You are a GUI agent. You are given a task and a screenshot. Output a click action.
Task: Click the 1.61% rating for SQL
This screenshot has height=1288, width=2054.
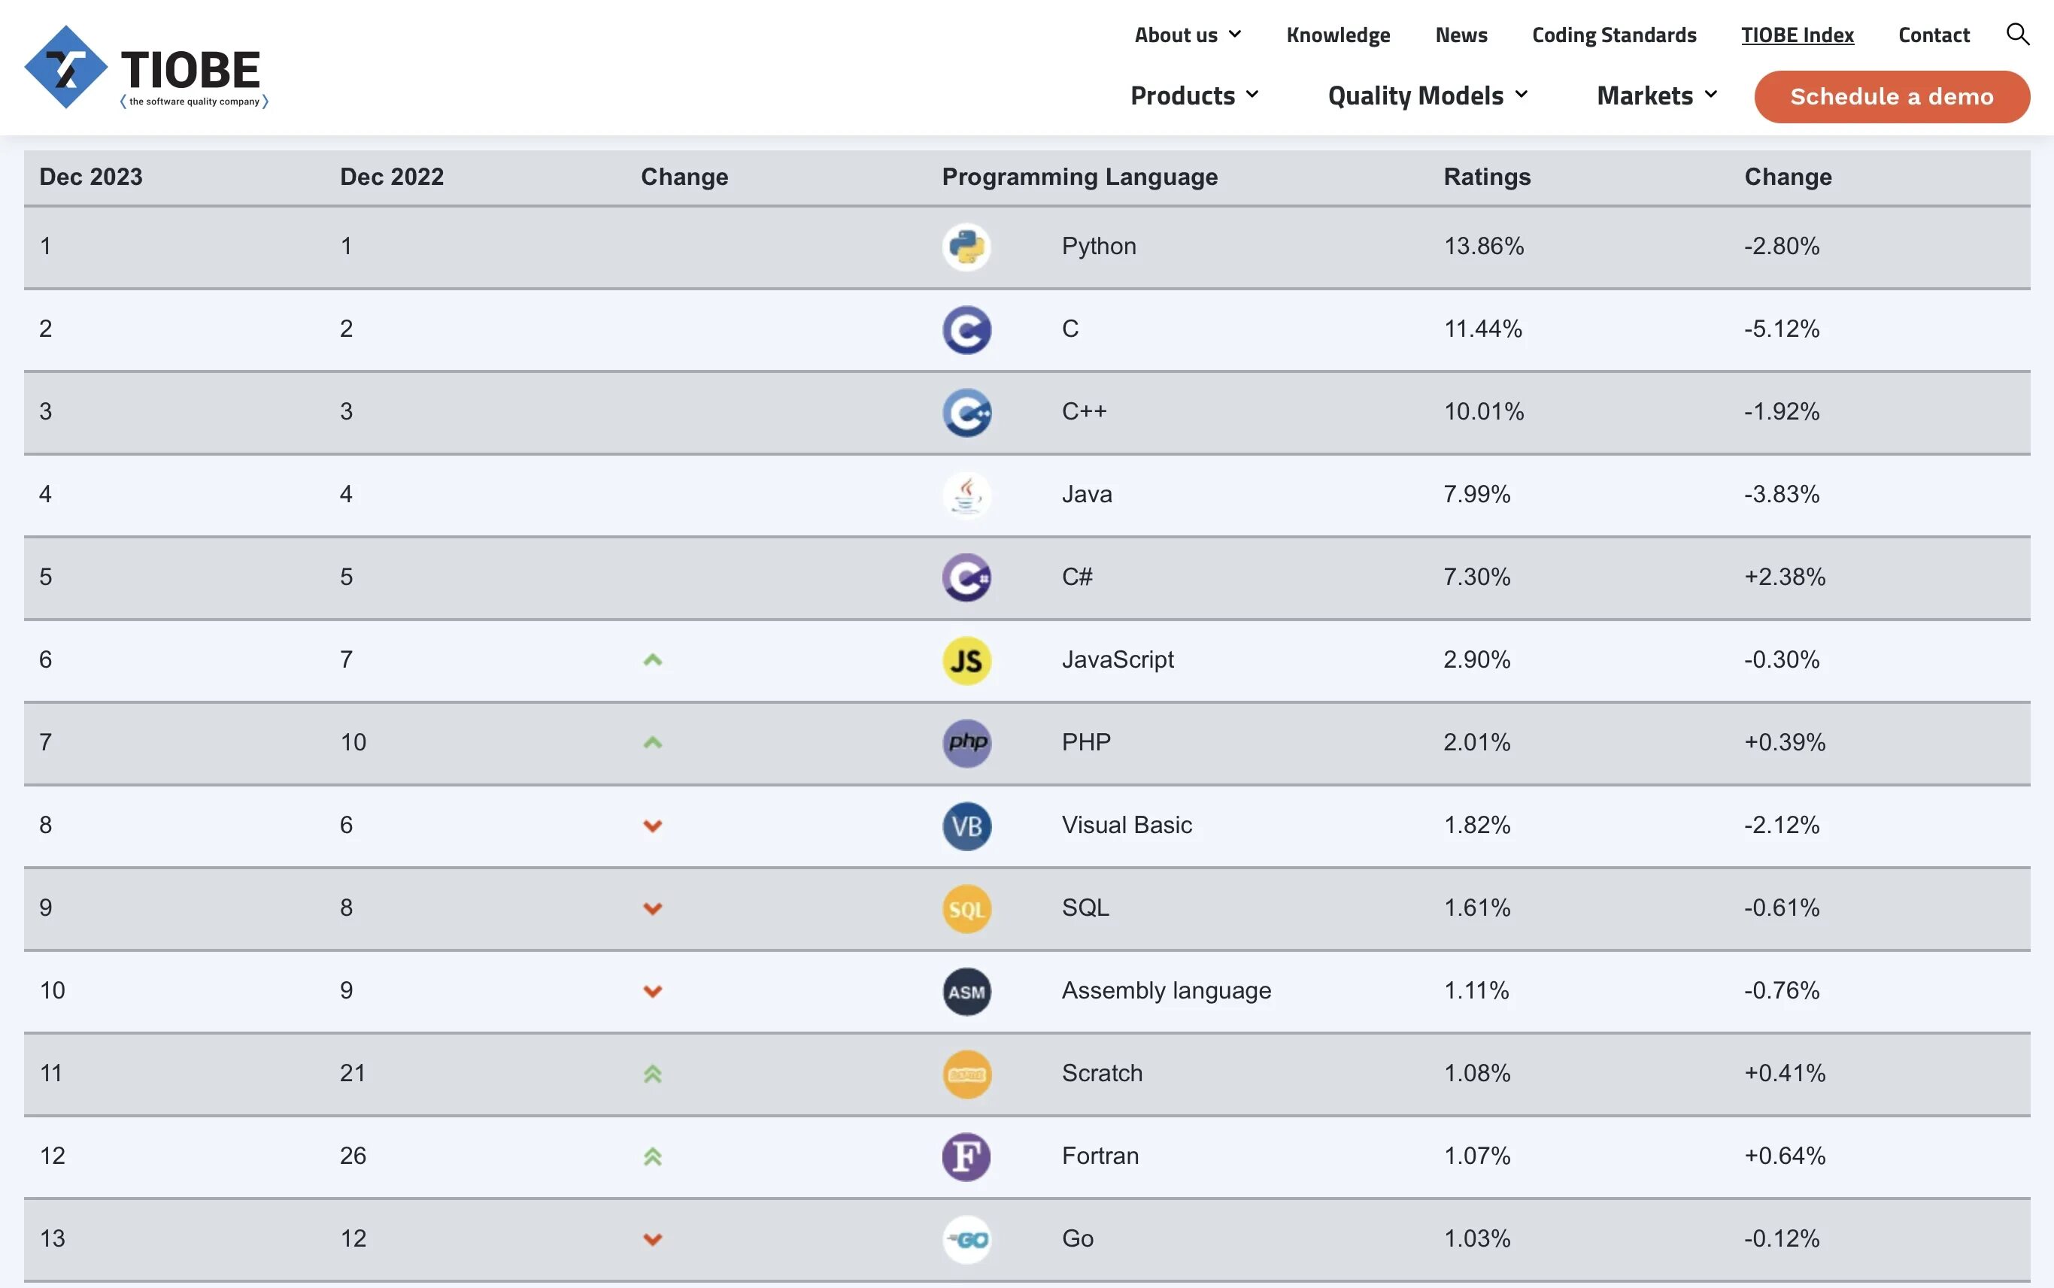[x=1476, y=908]
